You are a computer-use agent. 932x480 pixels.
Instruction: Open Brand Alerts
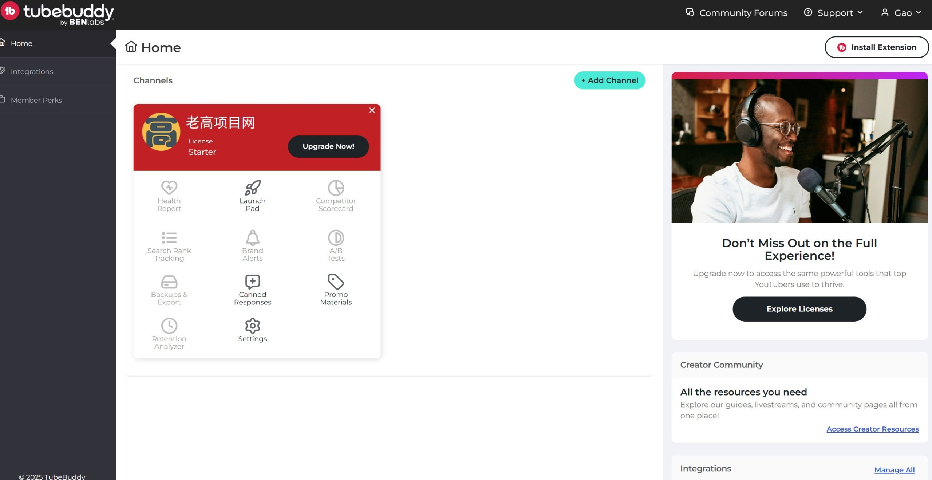click(x=252, y=246)
